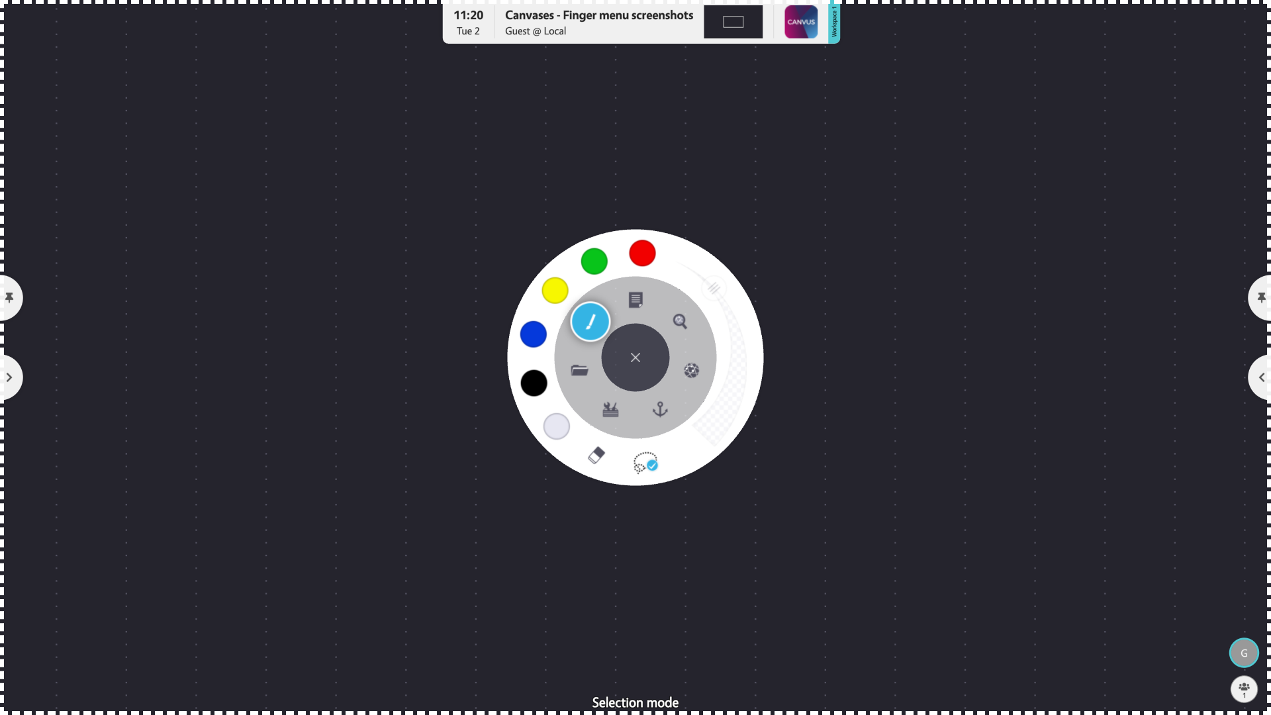
Task: Expand the left side panel arrow
Action: [x=9, y=377]
